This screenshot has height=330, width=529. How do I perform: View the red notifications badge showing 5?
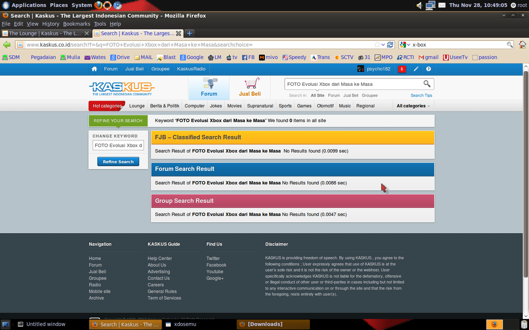[x=402, y=69]
